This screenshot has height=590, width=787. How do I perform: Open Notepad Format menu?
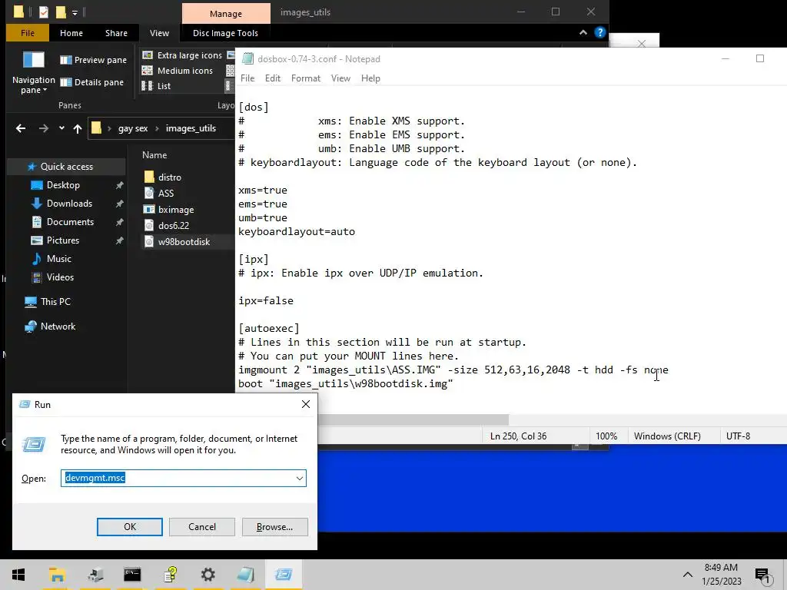point(306,78)
